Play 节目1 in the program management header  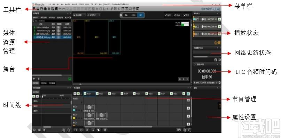tap(85, 94)
